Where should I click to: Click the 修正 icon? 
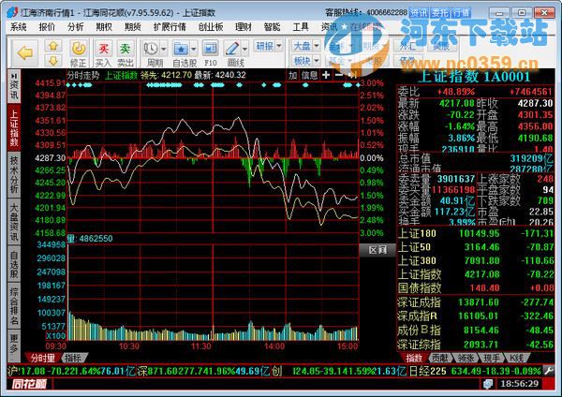click(x=78, y=48)
